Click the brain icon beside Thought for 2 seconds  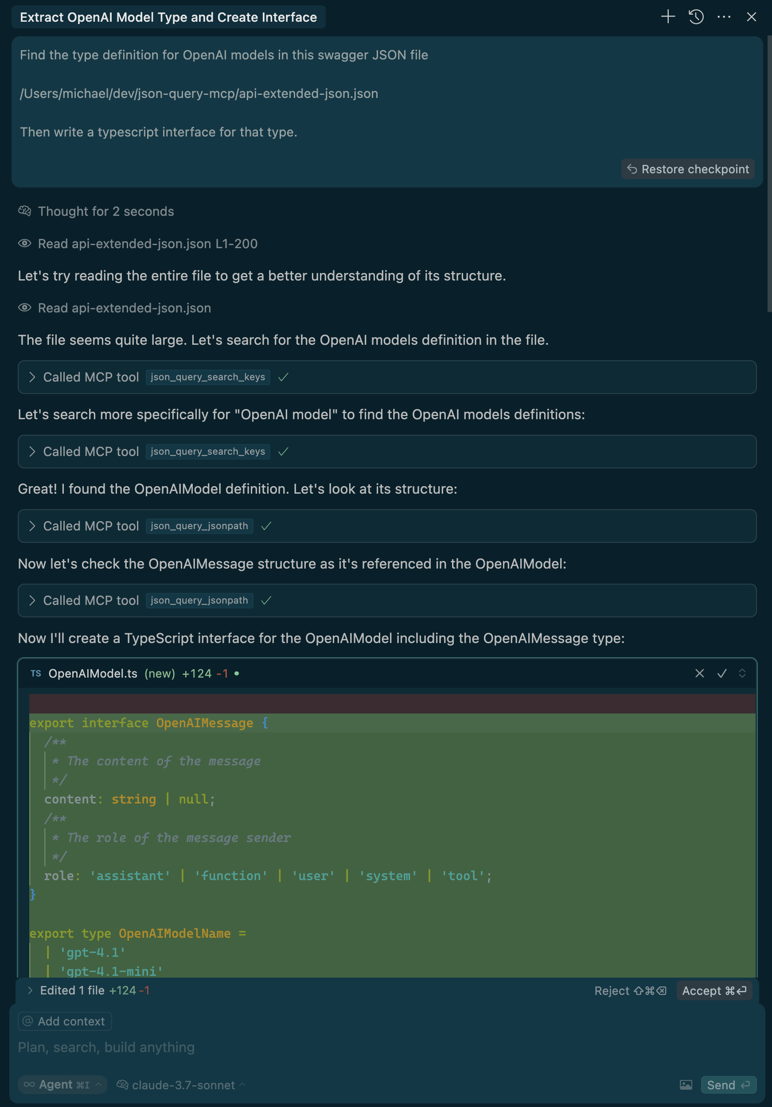24,211
